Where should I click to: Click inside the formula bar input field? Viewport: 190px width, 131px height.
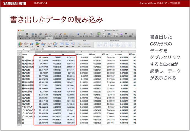point(90,49)
